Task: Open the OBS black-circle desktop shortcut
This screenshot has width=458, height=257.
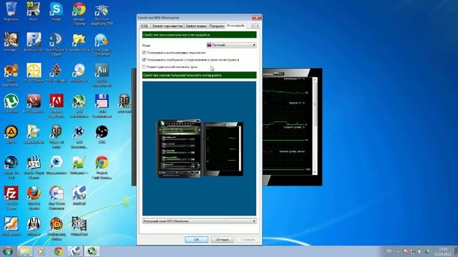Action: click(x=102, y=134)
